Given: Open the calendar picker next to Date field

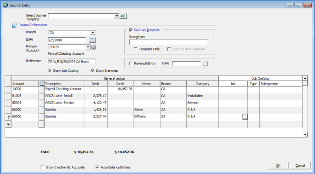Looking at the screenshot, I should point(92,40).
